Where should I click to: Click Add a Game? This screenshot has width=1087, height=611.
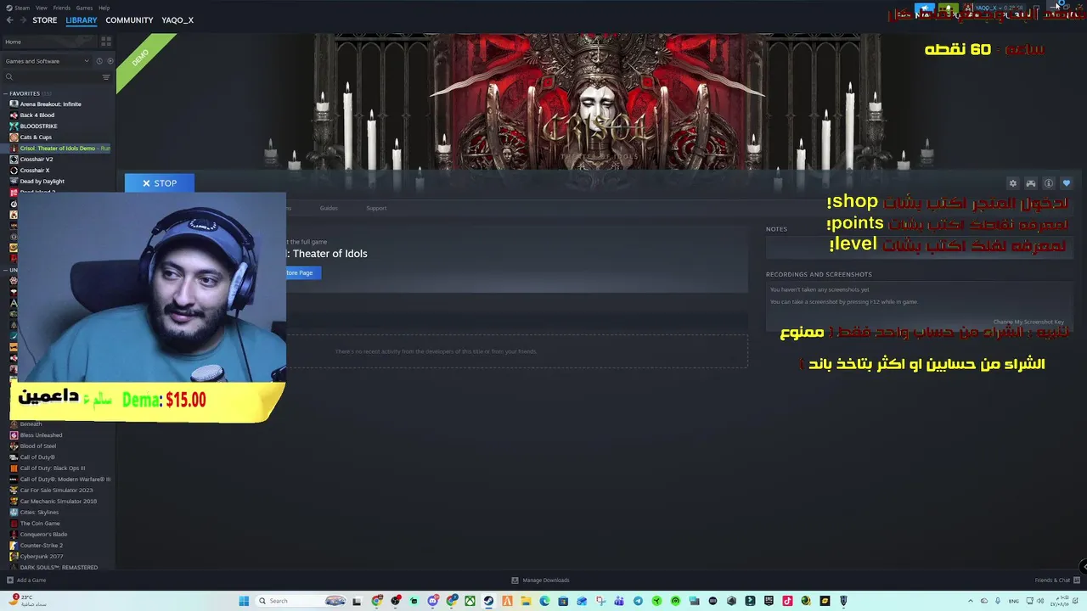(26, 580)
